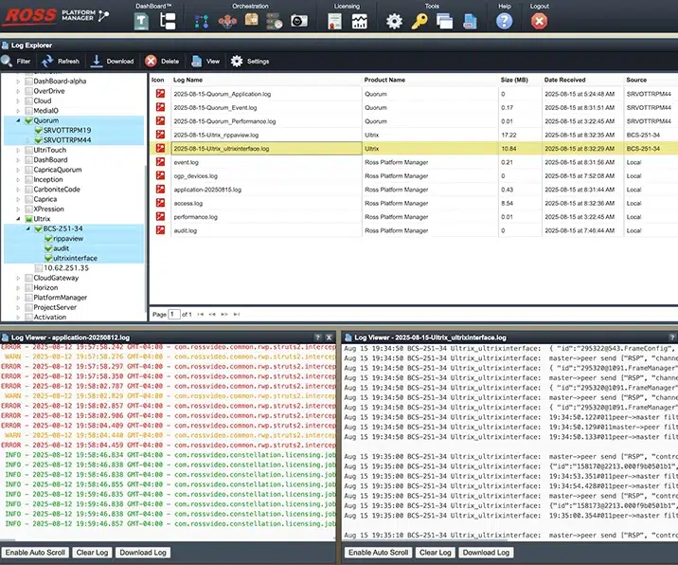This screenshot has width=678, height=565.
Task: Click the Ross Platform Manager logo
Action: [x=56, y=16]
